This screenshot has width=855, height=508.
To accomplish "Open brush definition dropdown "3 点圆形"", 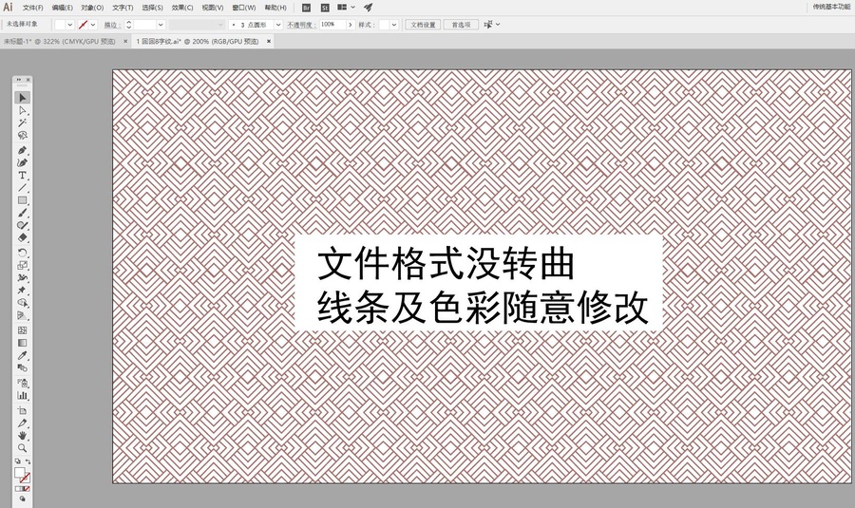I will (278, 25).
